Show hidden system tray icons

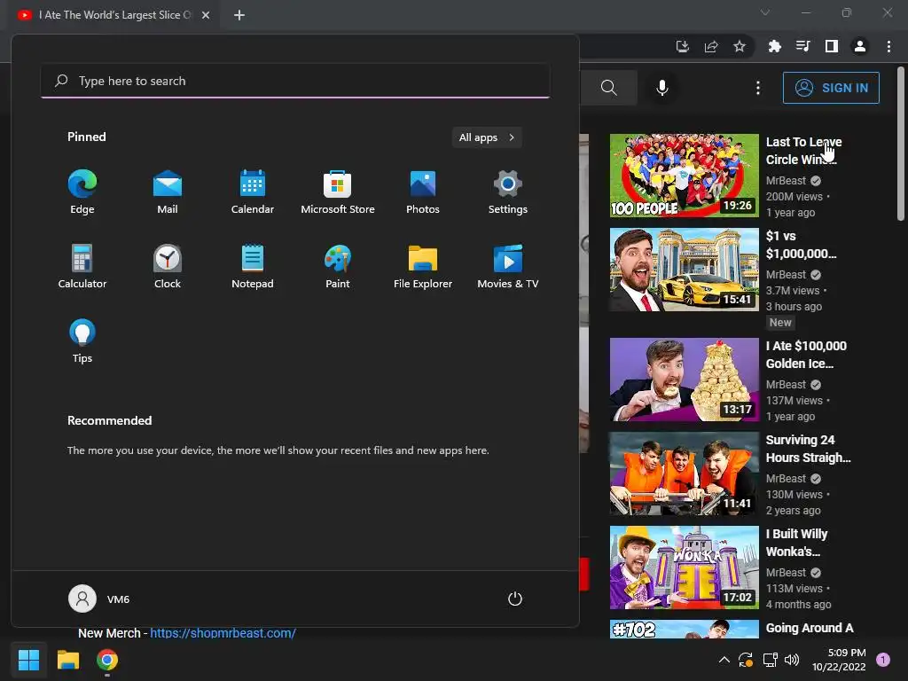click(x=724, y=660)
